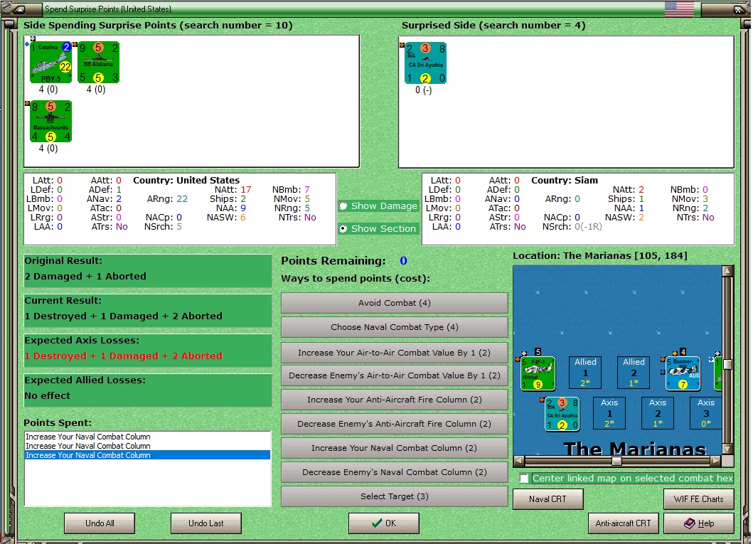Click the window system menu icon
753x544 pixels.
point(18,9)
